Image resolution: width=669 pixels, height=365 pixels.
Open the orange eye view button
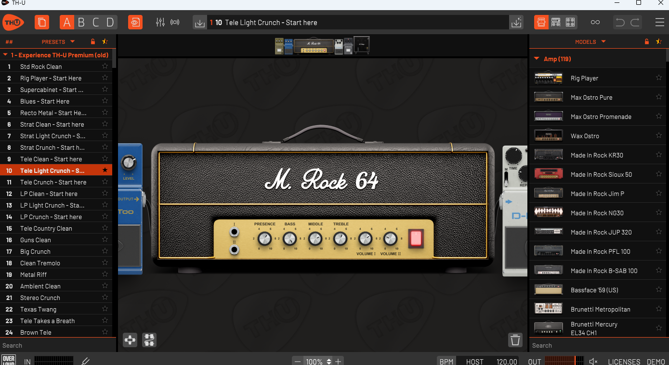[135, 22]
